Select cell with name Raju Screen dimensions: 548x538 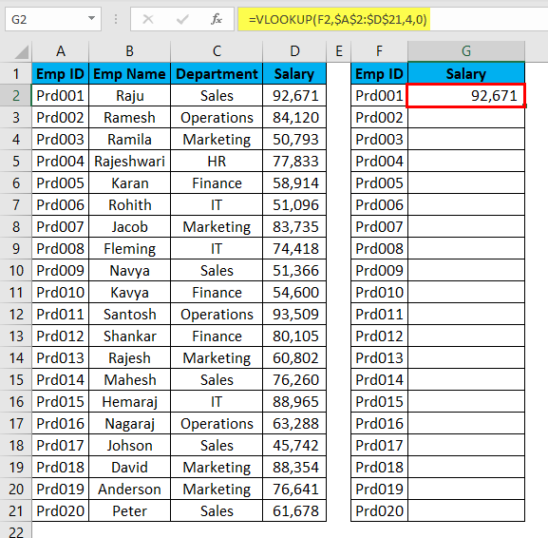(130, 95)
